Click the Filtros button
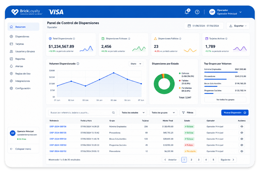This screenshot has height=173, width=260. [188, 112]
